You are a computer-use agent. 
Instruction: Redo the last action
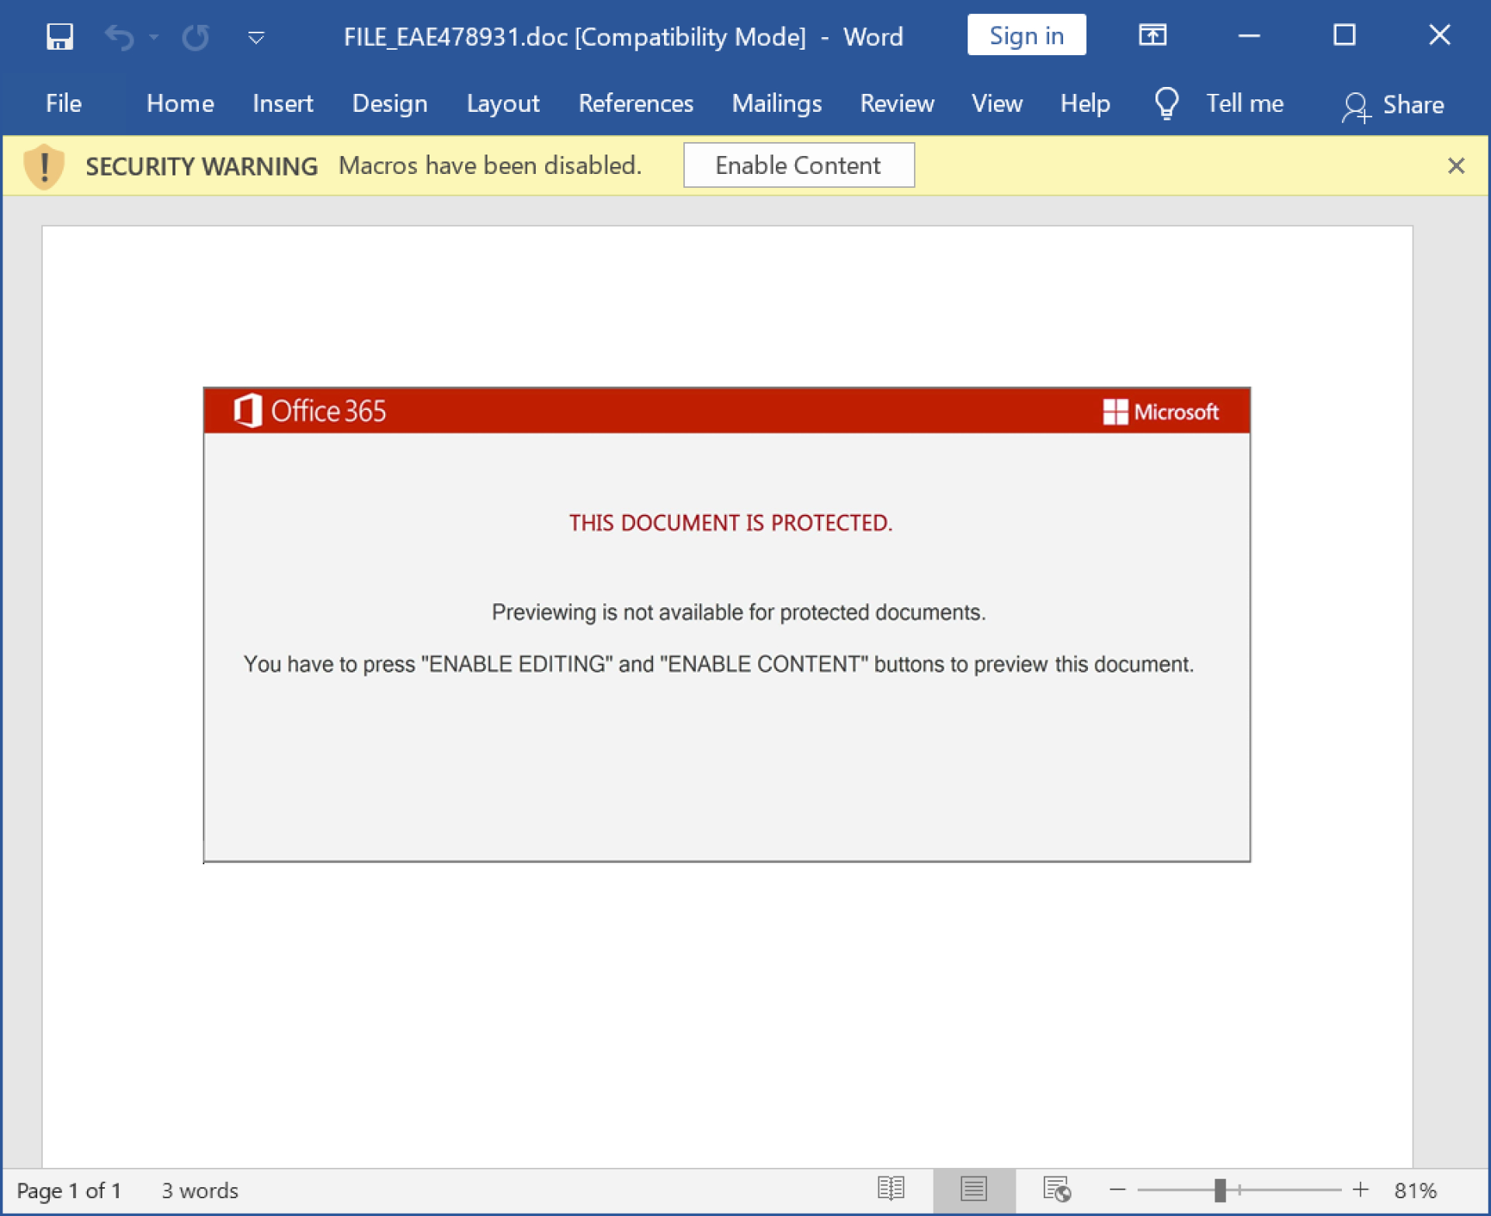pyautogui.click(x=196, y=36)
